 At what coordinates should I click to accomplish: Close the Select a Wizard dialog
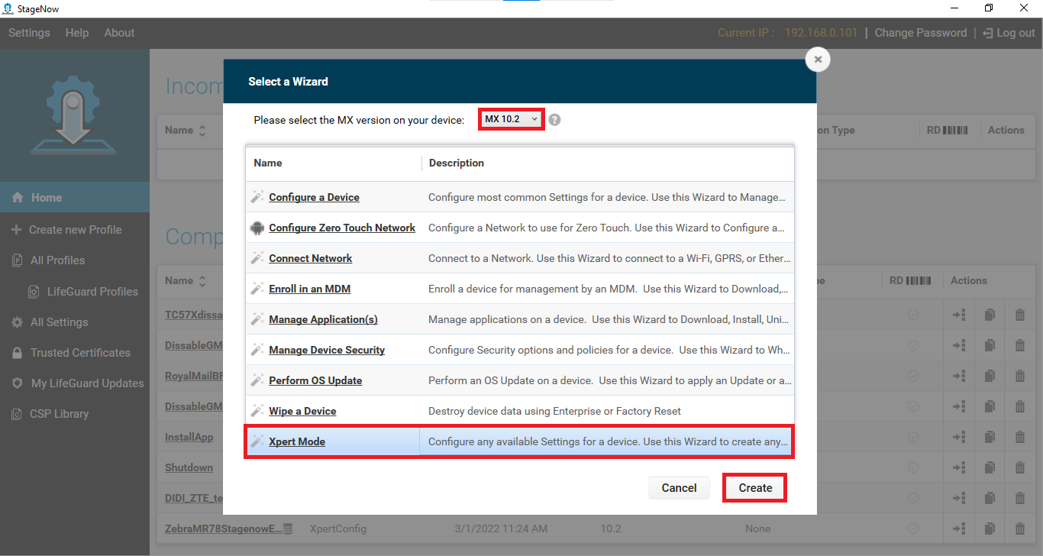pyautogui.click(x=818, y=60)
